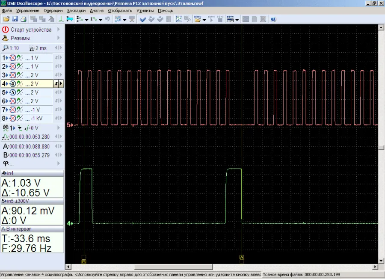Open the Операции menu

pos(53,11)
